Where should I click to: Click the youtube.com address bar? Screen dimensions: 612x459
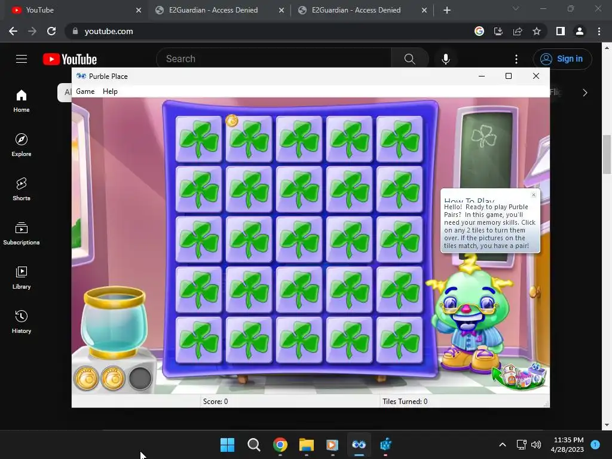(270, 31)
